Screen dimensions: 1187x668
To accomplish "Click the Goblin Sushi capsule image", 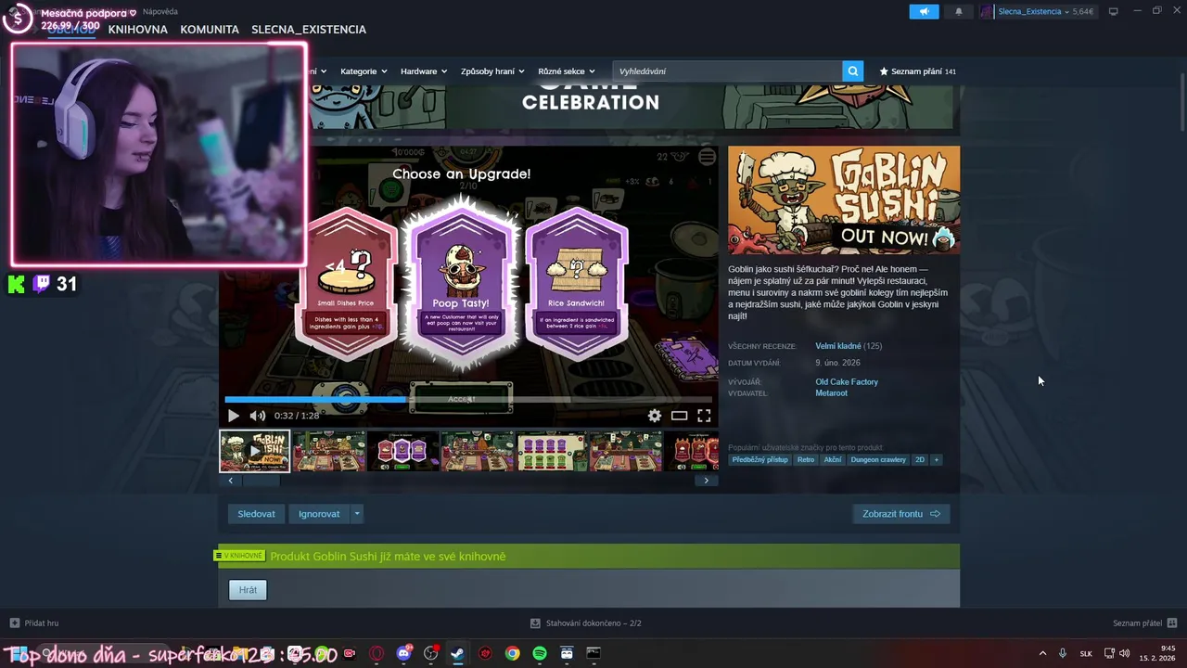I will pyautogui.click(x=844, y=200).
